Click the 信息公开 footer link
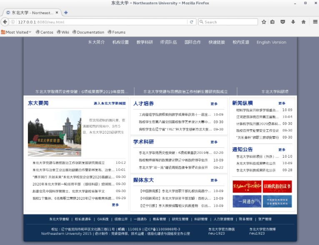Screen dimensions: 319x245 [x=121, y=219]
